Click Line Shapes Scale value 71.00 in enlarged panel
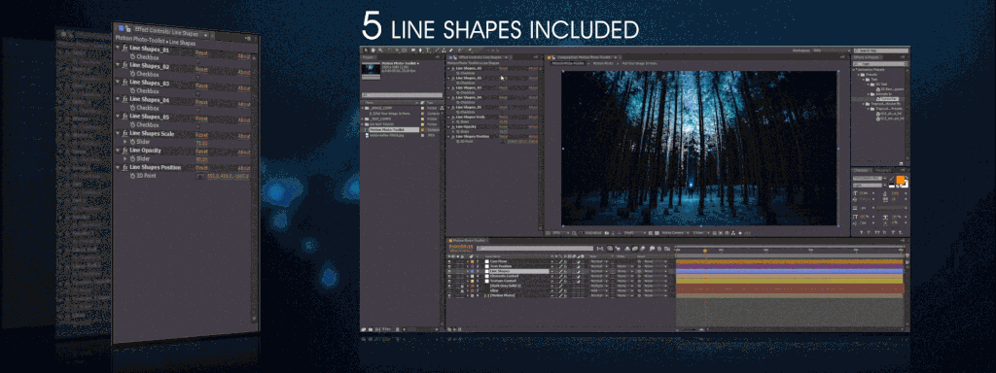996x373 pixels. [201, 144]
